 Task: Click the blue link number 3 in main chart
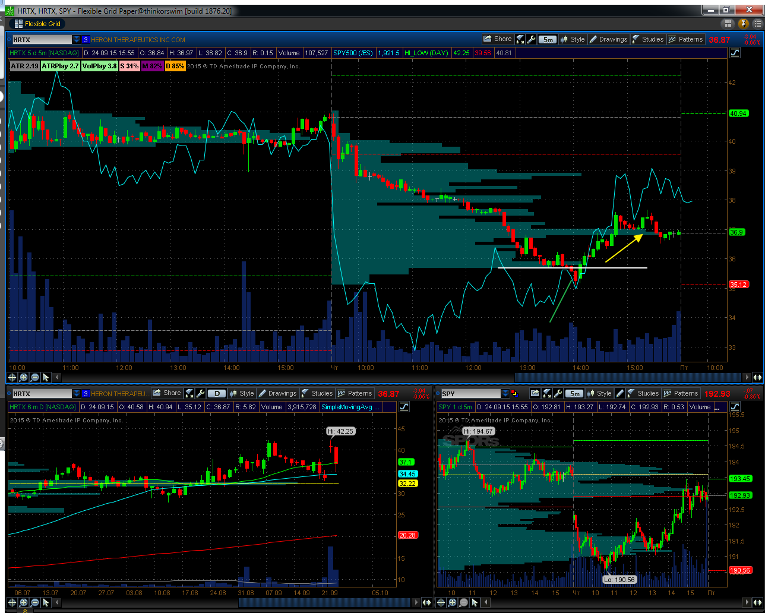pos(86,40)
